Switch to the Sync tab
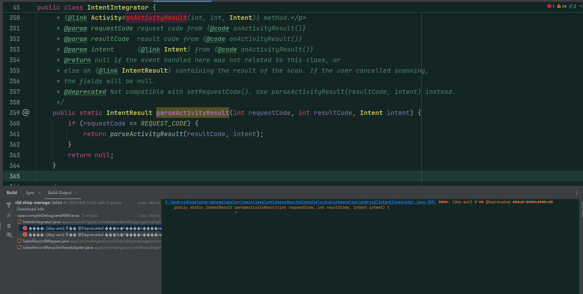 (x=30, y=193)
